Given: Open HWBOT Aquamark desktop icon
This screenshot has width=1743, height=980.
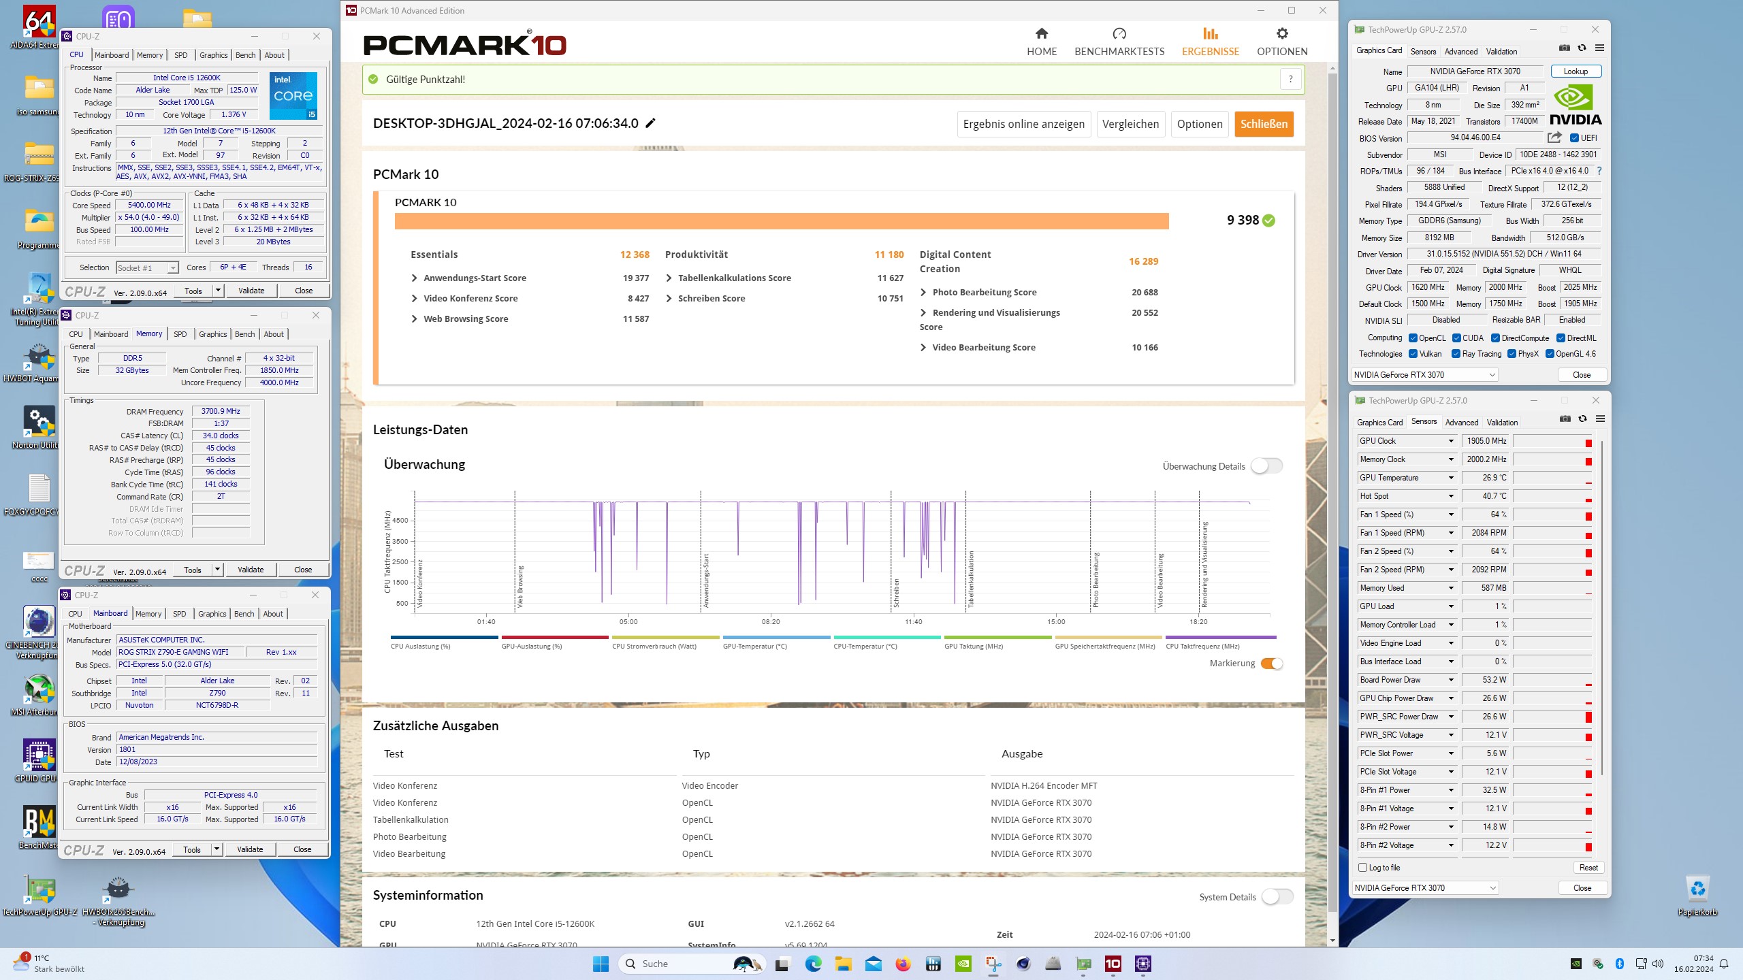Looking at the screenshot, I should click(x=37, y=362).
